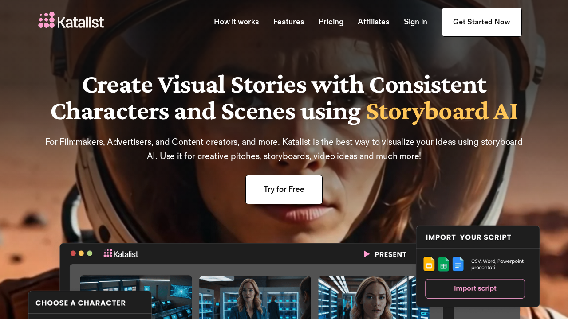Open the Pricing page
This screenshot has width=568, height=319.
point(331,22)
